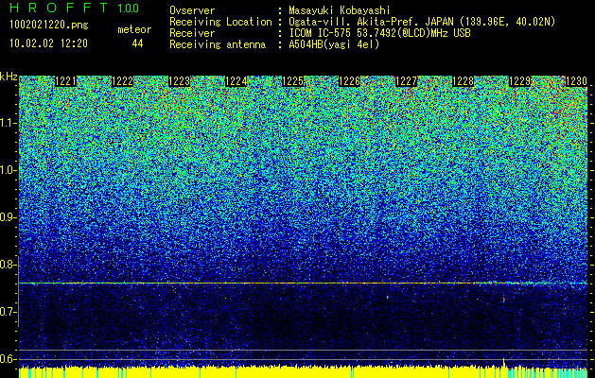Click time marker 1228

coord(463,81)
